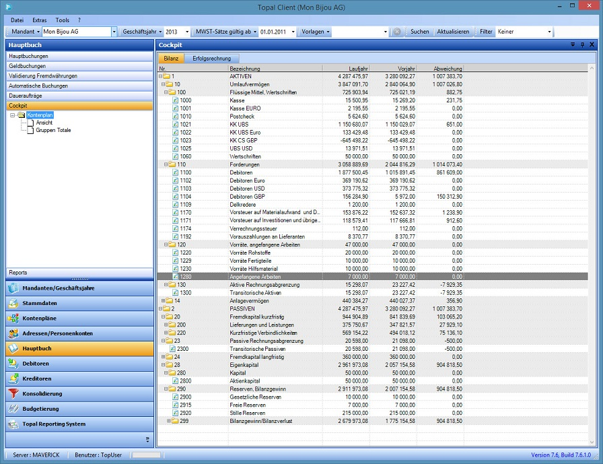The image size is (603, 464).
Task: Click the Stammdaten sidebar icon
Action: click(x=13, y=303)
